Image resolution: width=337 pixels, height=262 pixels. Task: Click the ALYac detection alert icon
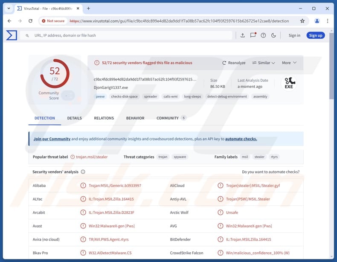83,199
